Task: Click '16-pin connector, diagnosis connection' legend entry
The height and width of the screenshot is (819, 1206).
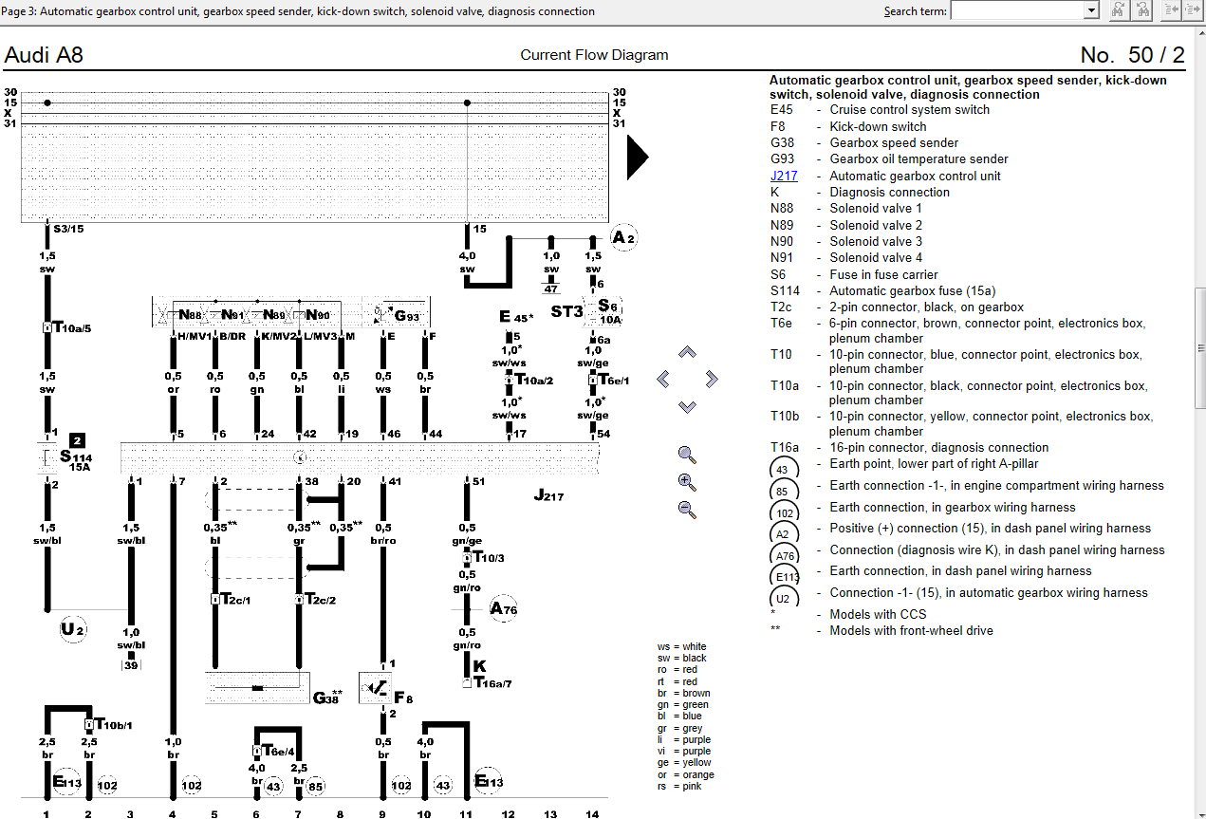Action: [939, 447]
